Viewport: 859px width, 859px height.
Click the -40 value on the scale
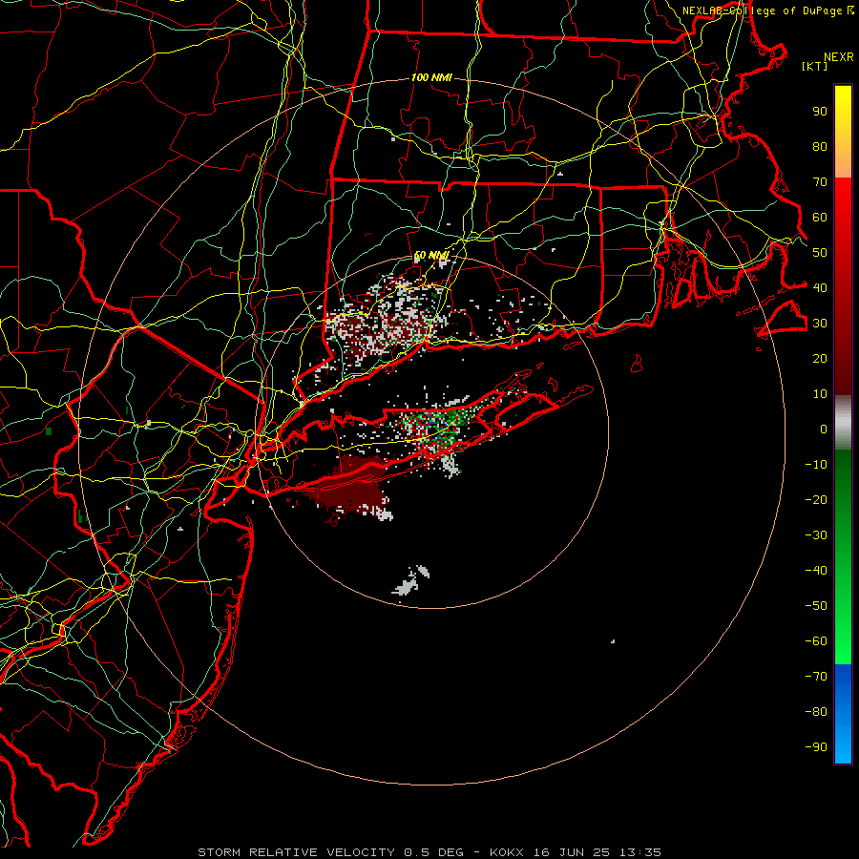pyautogui.click(x=816, y=571)
